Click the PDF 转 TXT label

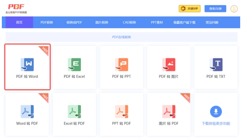[x=216, y=76]
